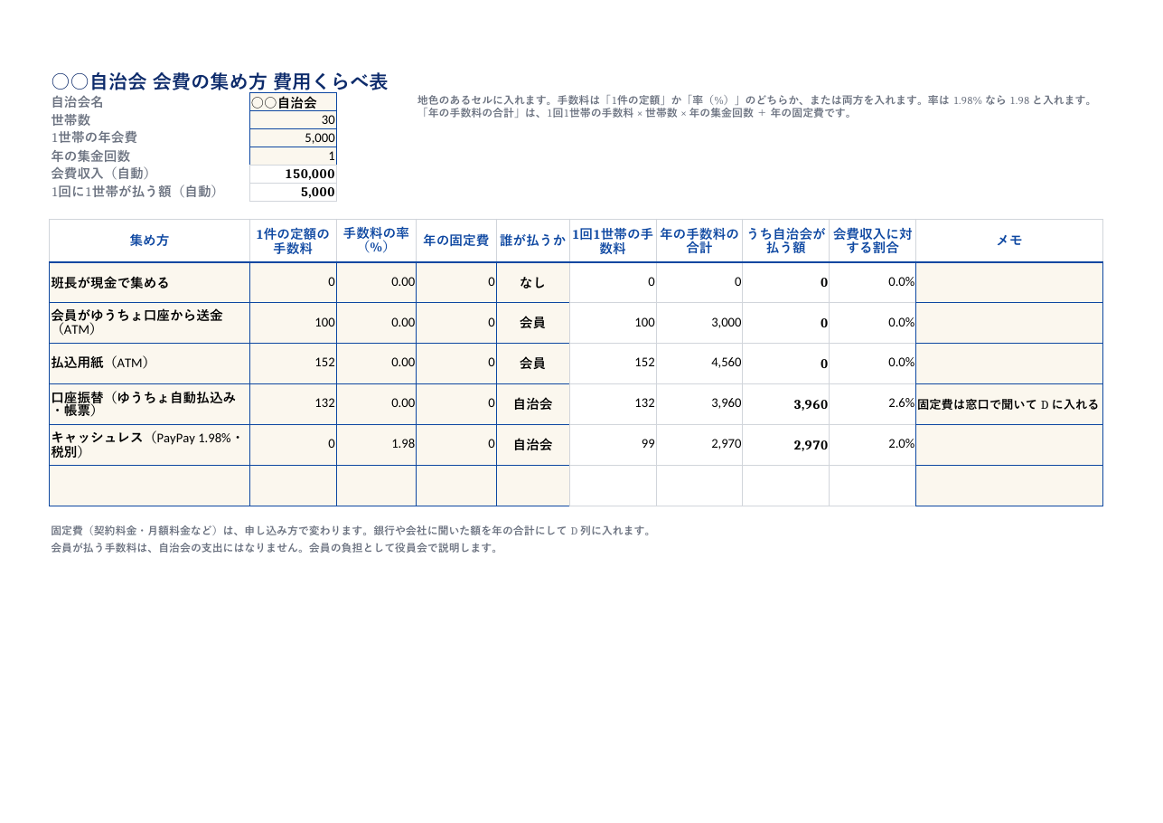Image resolution: width=1163 pixels, height=823 pixels.
Task: Click the 年の固定費 column header
Action: click(x=456, y=241)
